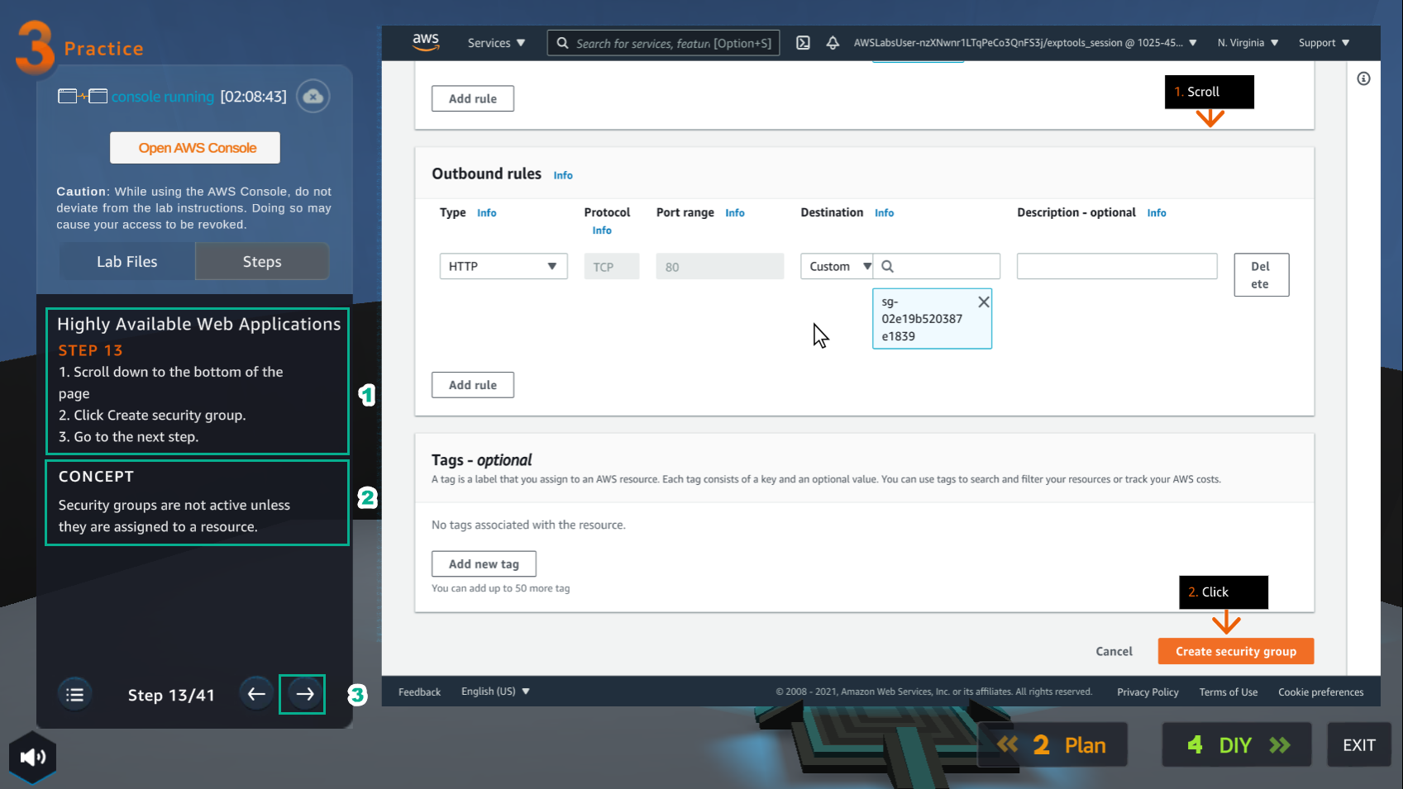The image size is (1403, 789).
Task: Click the AWS logo home icon
Action: tap(426, 42)
